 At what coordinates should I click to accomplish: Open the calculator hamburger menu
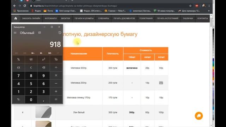15,33
